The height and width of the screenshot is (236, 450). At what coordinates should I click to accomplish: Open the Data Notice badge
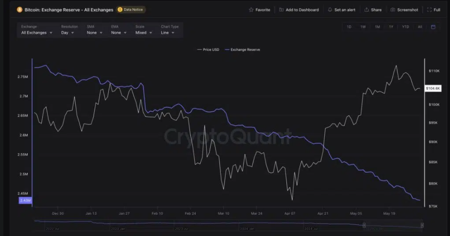tap(131, 10)
